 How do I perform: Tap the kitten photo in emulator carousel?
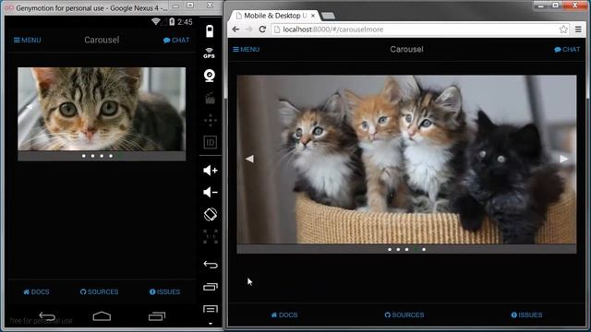click(x=102, y=109)
